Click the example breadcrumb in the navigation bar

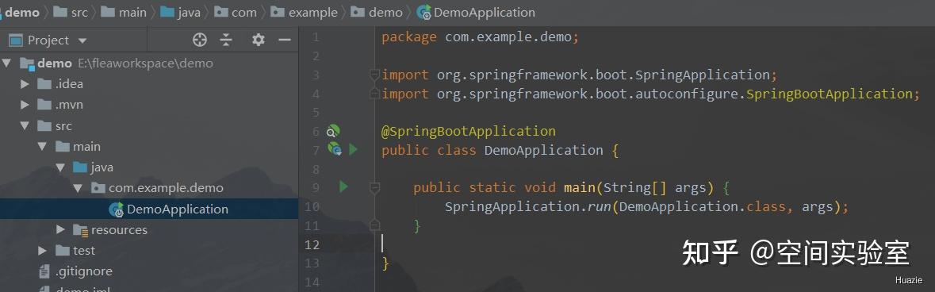pyautogui.click(x=304, y=12)
